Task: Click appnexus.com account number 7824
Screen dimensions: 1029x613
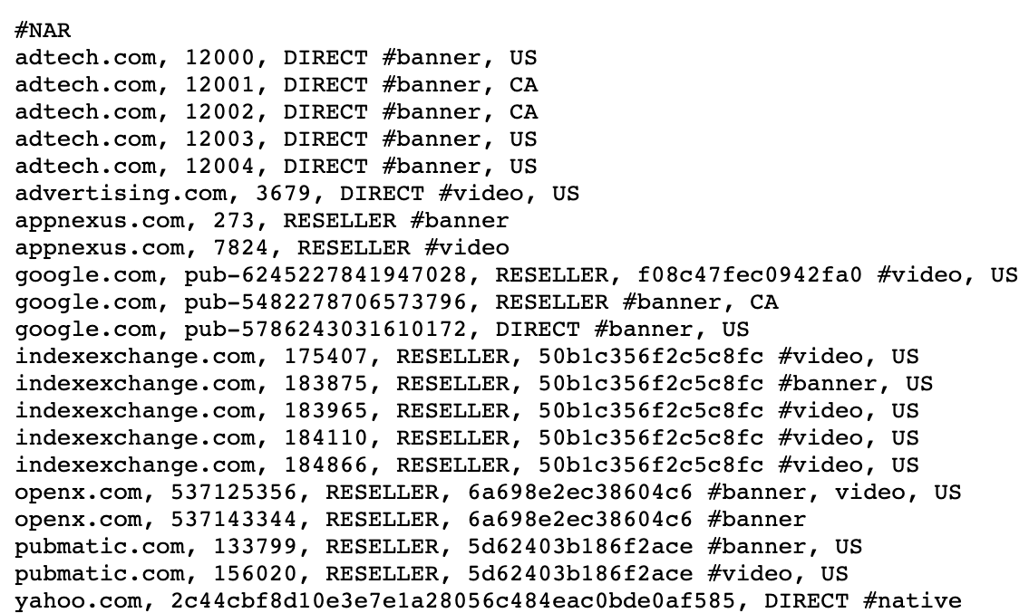Action: tap(241, 248)
